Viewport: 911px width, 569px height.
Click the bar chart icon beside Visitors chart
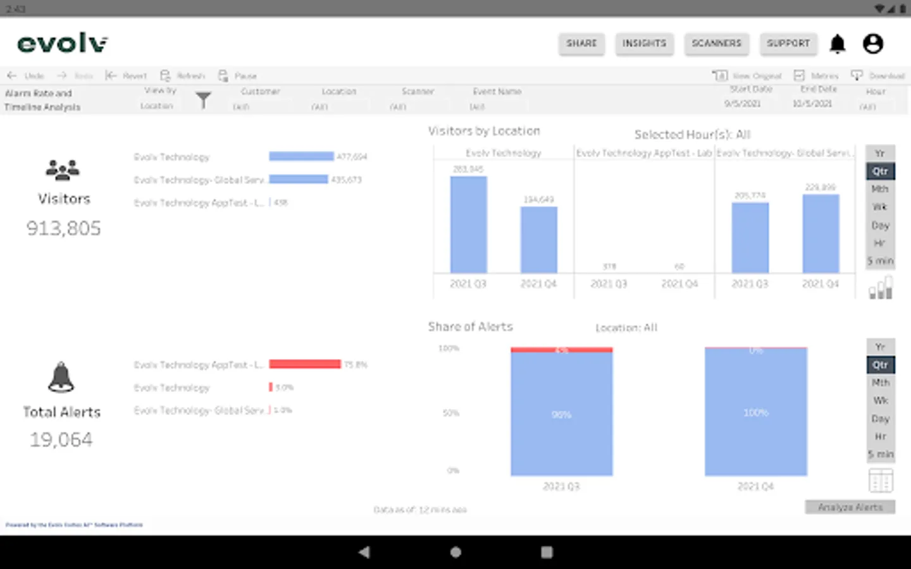click(881, 288)
